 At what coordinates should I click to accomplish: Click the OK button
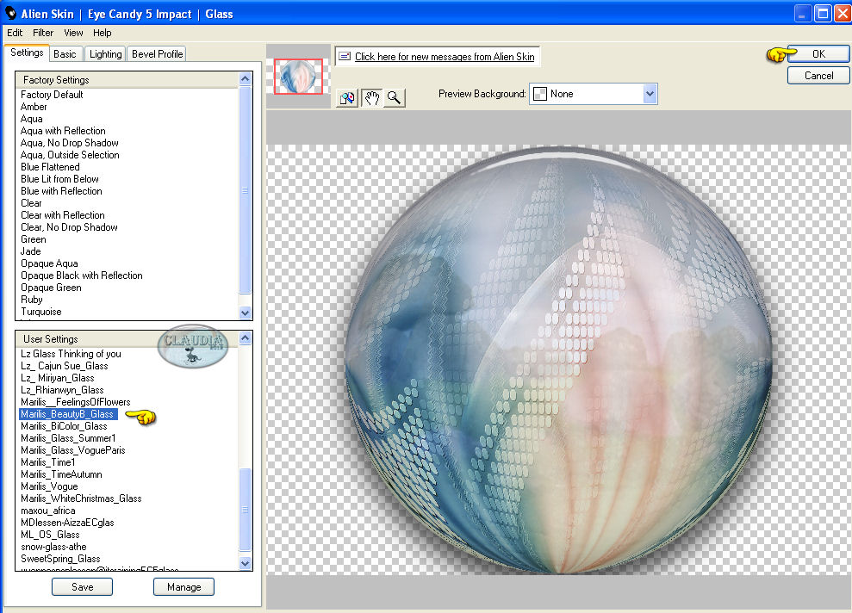pos(818,53)
